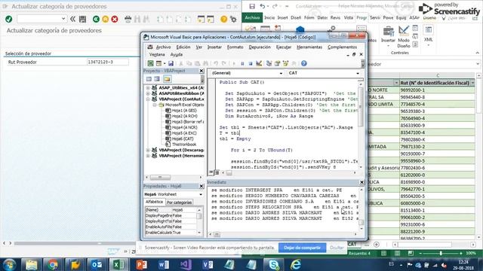The image size is (483, 271).
Task: Open the Hoja6 Worksheet properties dropdown
Action: pyautogui.click(x=201, y=194)
